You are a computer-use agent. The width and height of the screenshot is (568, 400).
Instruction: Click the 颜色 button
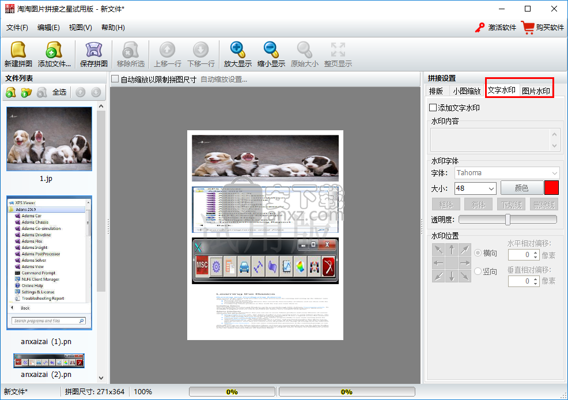pos(522,188)
